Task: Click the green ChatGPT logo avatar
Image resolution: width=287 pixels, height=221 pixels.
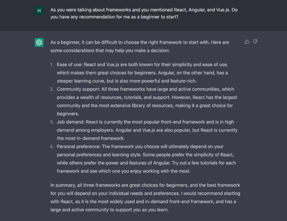Action: click(x=39, y=42)
